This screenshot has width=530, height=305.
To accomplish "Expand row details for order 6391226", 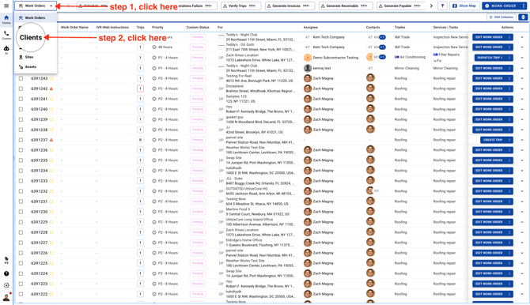I will pos(522,253).
